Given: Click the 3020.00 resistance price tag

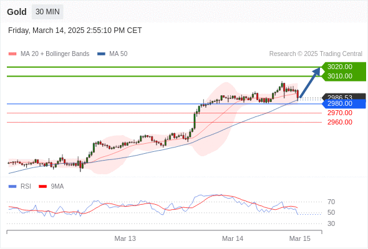Looking at the screenshot, I should coord(344,67).
